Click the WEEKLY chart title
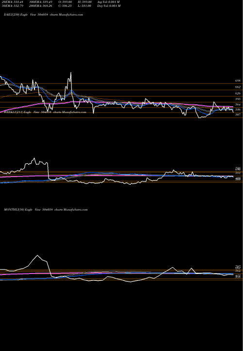This screenshot has width=243, height=351. tap(45, 112)
